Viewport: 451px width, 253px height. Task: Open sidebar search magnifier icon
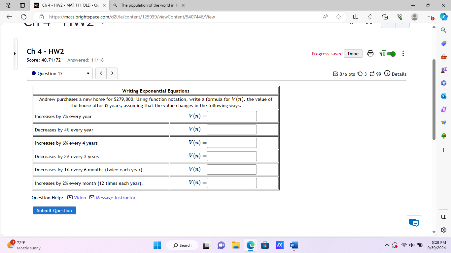pos(443,30)
